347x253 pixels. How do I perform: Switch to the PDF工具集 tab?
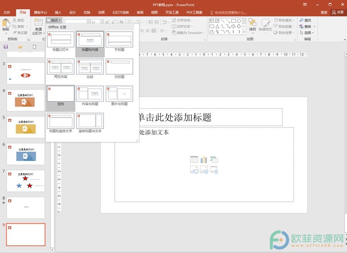point(194,12)
